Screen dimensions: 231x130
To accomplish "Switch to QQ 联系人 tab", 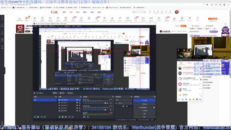I will [x=190, y=63].
